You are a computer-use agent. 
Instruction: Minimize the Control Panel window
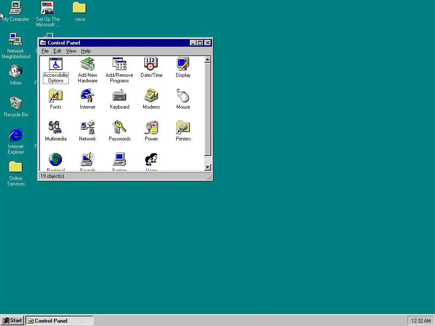pyautogui.click(x=193, y=43)
